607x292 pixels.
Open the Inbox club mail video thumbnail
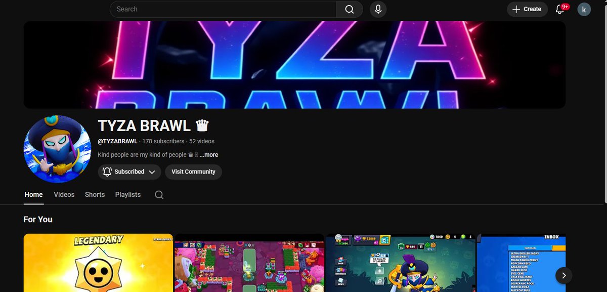click(522, 263)
